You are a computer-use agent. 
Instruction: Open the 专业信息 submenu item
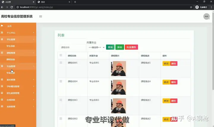coord(10,73)
